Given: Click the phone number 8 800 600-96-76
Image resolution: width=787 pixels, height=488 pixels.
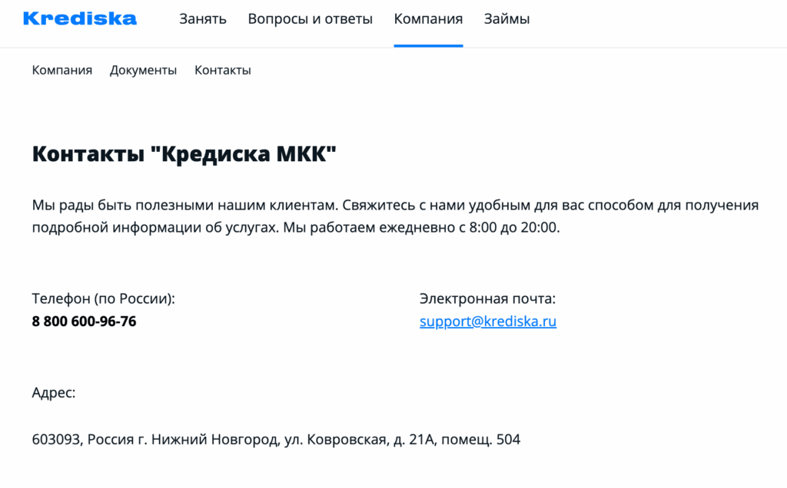Looking at the screenshot, I should [84, 321].
